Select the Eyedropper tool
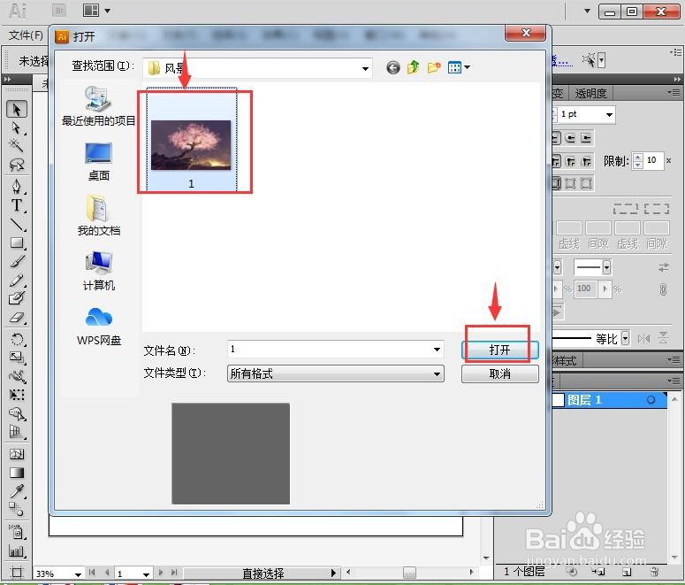Image resolution: width=685 pixels, height=585 pixels. pyautogui.click(x=17, y=491)
